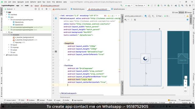Switch editor to Design view mode

pos(188,12)
